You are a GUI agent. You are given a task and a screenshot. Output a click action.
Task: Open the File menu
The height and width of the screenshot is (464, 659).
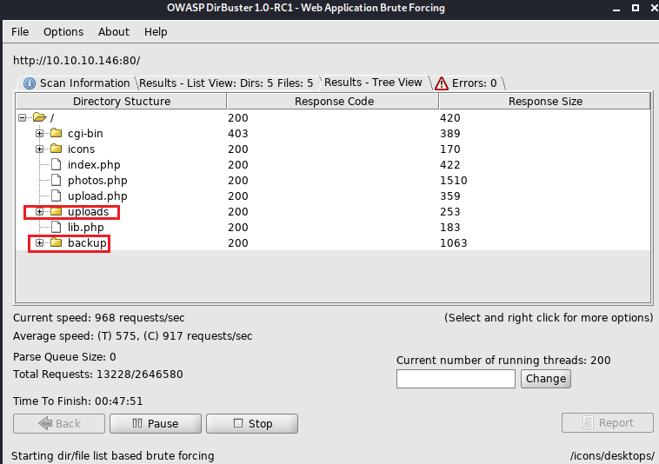point(20,32)
